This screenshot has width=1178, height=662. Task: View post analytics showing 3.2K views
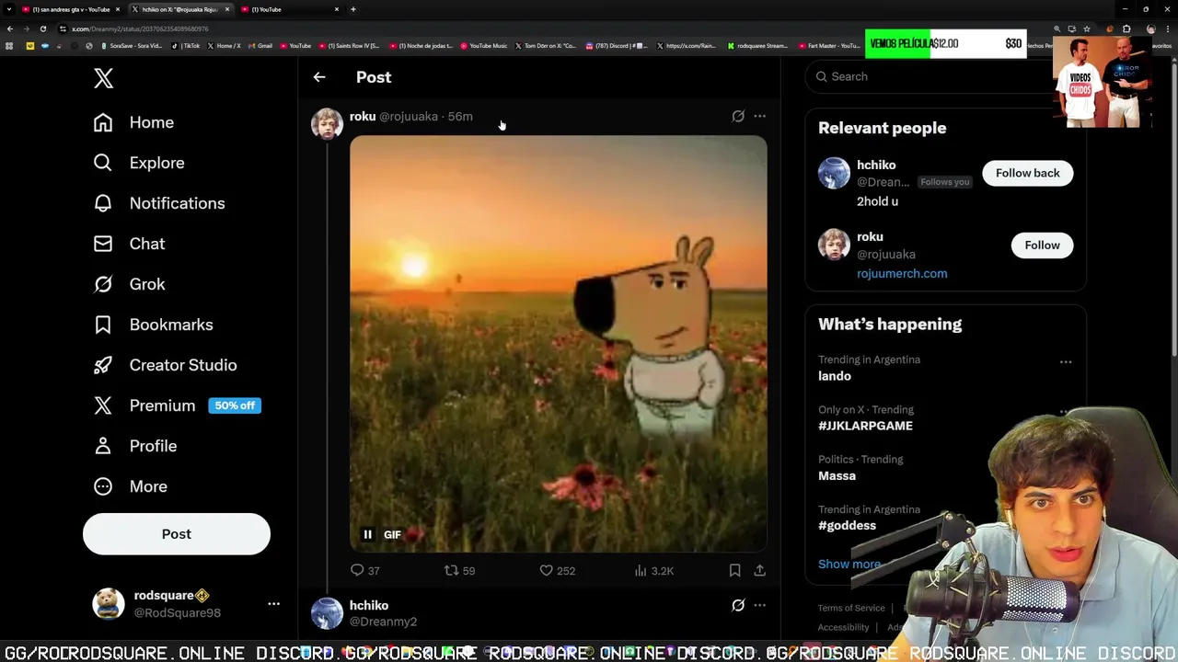(653, 571)
